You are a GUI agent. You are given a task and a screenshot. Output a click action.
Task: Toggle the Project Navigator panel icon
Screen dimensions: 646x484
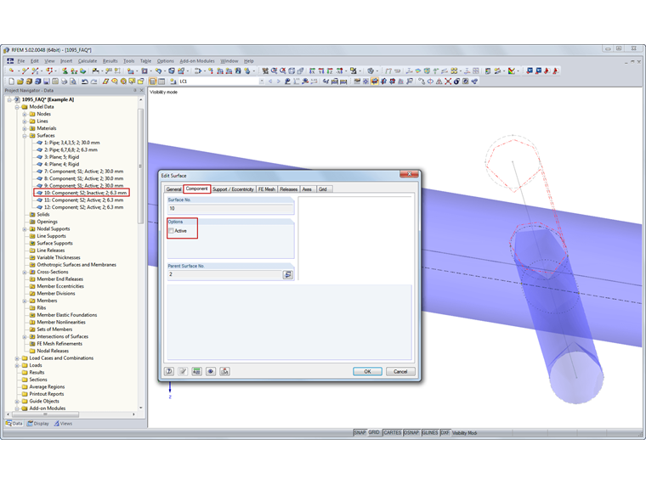click(x=153, y=82)
